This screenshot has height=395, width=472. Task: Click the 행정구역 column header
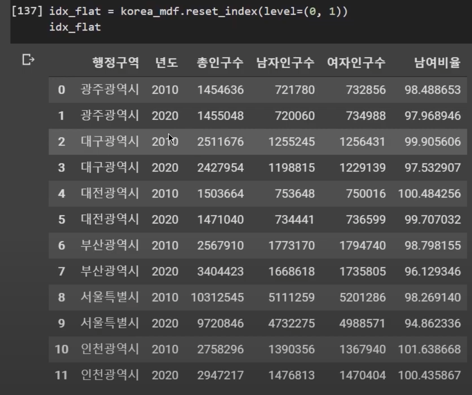115,63
